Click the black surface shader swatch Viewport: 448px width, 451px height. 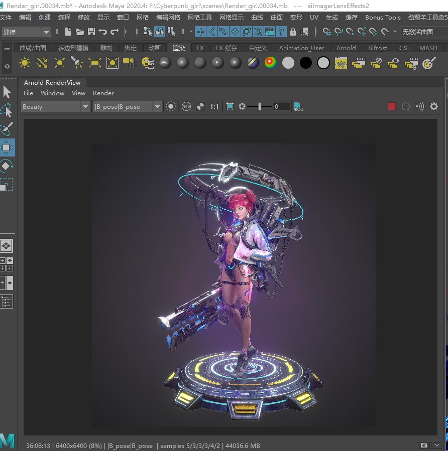pos(305,63)
